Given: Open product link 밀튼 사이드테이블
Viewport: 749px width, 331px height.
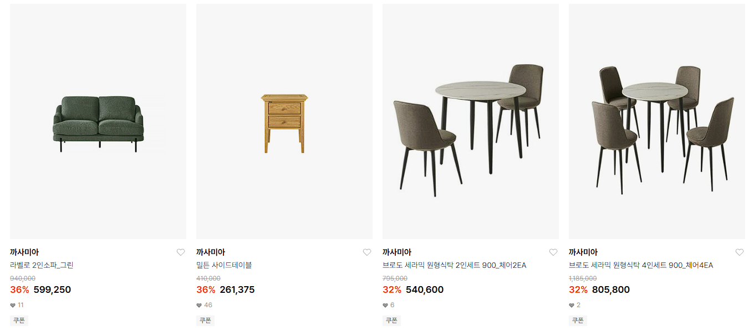Looking at the screenshot, I should (x=224, y=265).
